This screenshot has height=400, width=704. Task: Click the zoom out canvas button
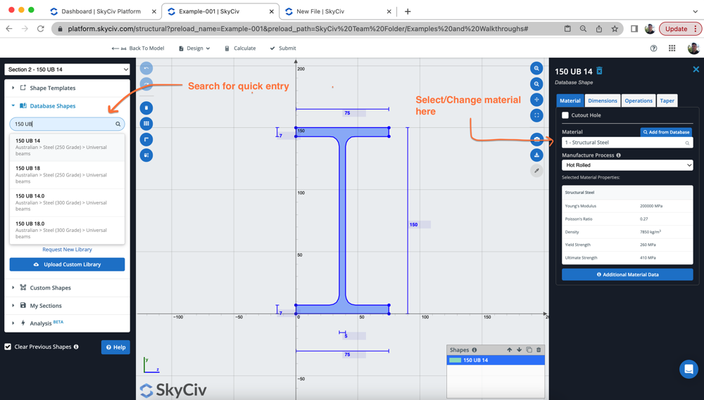coord(536,84)
